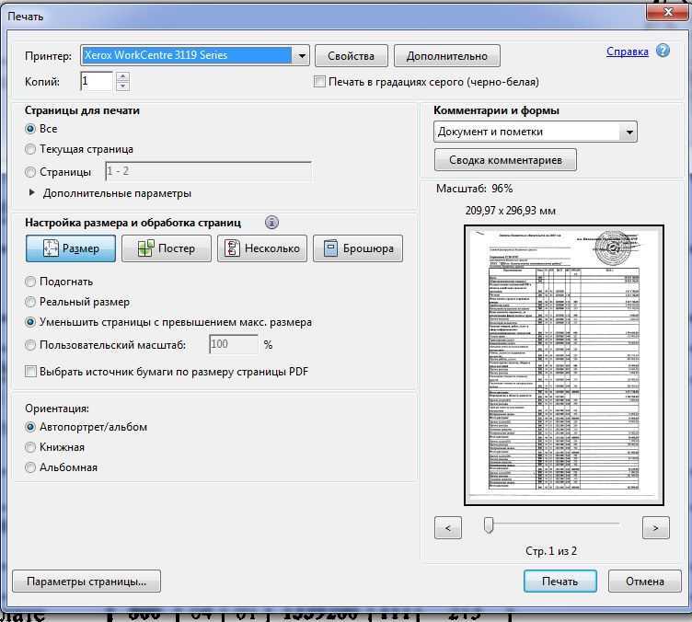Select Уменьшить страницы с превышением option
Screen dimensions: 692x622
point(30,322)
